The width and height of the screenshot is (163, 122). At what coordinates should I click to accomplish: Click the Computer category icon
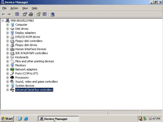[12, 25]
